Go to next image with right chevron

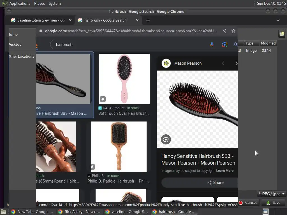[x=236, y=63]
